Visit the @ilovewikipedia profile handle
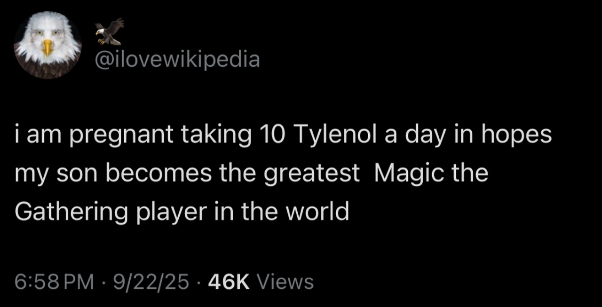Viewport: 602px width, 307px height. click(177, 60)
